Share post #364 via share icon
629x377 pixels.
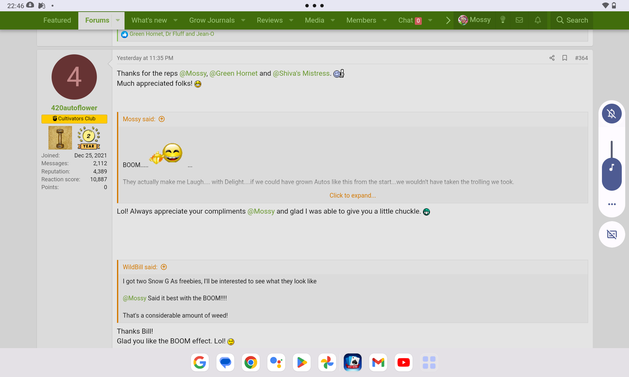coord(552,58)
